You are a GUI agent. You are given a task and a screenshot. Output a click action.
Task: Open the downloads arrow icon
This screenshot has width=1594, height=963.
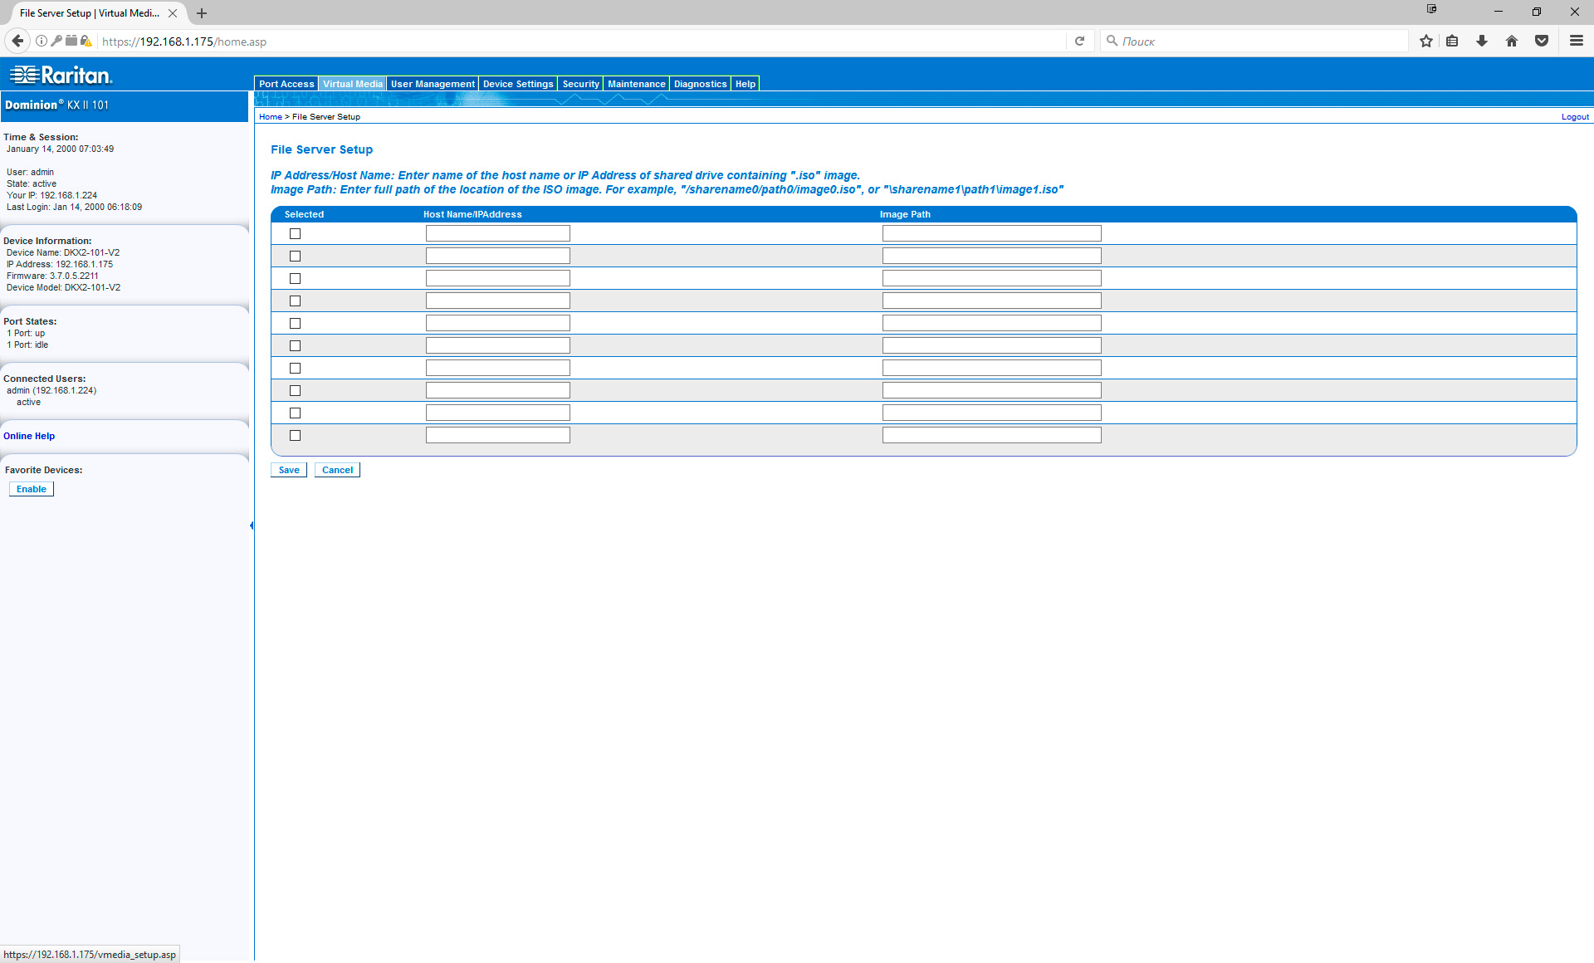coord(1481,41)
